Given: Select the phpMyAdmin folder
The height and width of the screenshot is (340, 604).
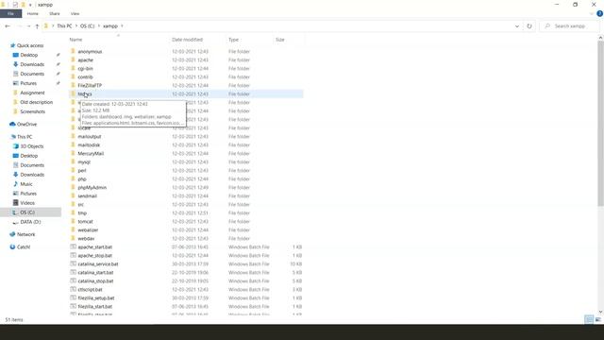Looking at the screenshot, I should pos(92,187).
